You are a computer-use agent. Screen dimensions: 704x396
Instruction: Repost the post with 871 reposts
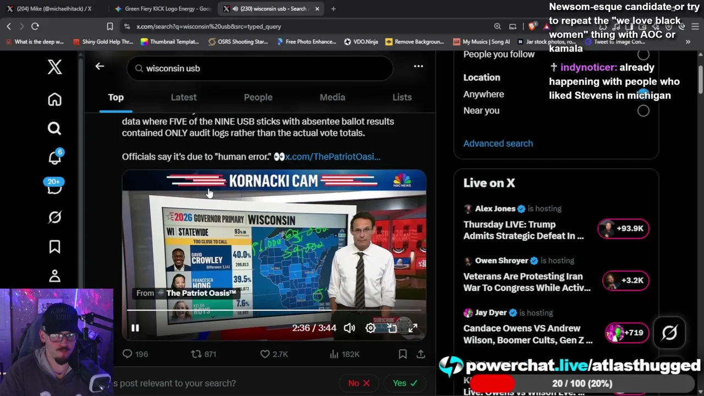(x=203, y=354)
